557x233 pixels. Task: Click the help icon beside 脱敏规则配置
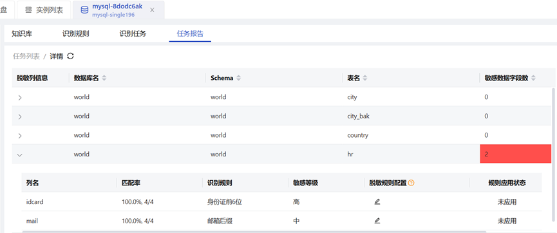tap(411, 183)
